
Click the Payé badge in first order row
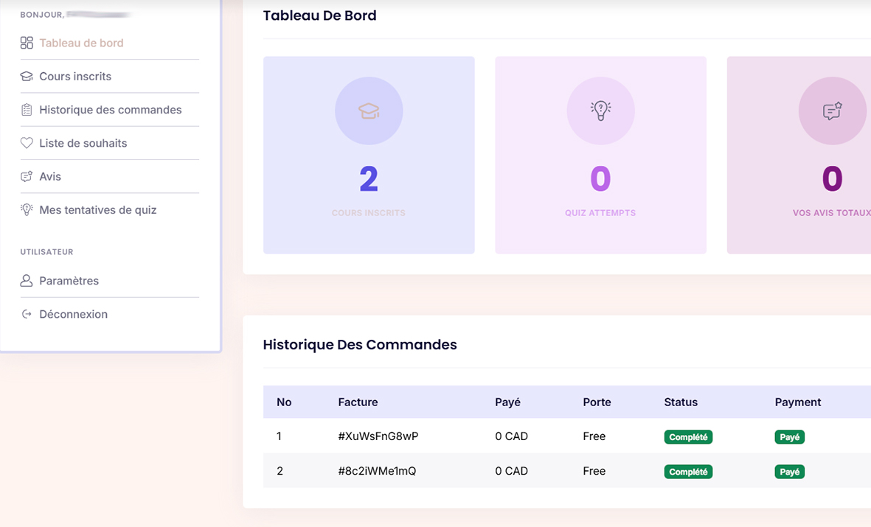pos(789,437)
